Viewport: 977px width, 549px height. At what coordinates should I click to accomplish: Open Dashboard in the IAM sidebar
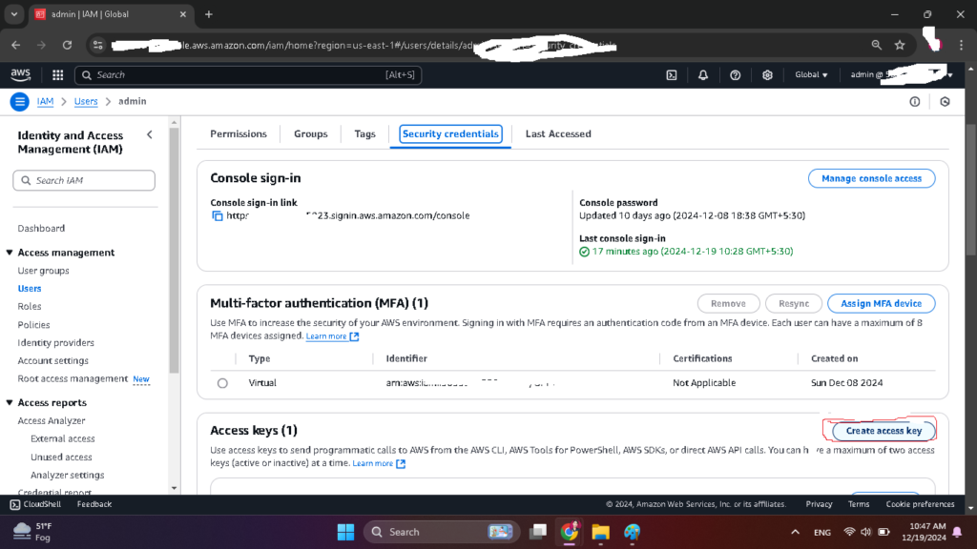(41, 229)
